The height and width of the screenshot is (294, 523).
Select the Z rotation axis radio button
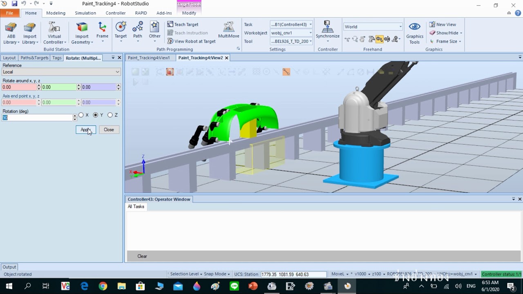pos(110,115)
